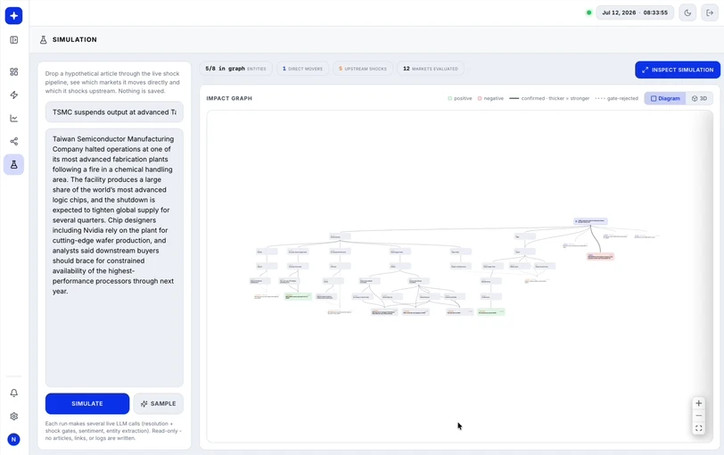This screenshot has height=455, width=724.
Task: Click the 'negative' legend entry
Action: pos(490,98)
